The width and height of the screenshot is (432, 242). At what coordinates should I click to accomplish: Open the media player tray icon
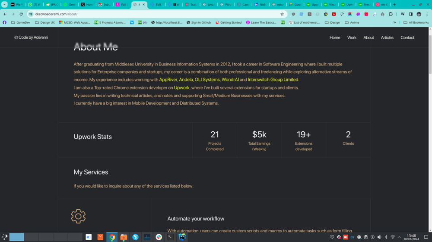tap(372, 237)
